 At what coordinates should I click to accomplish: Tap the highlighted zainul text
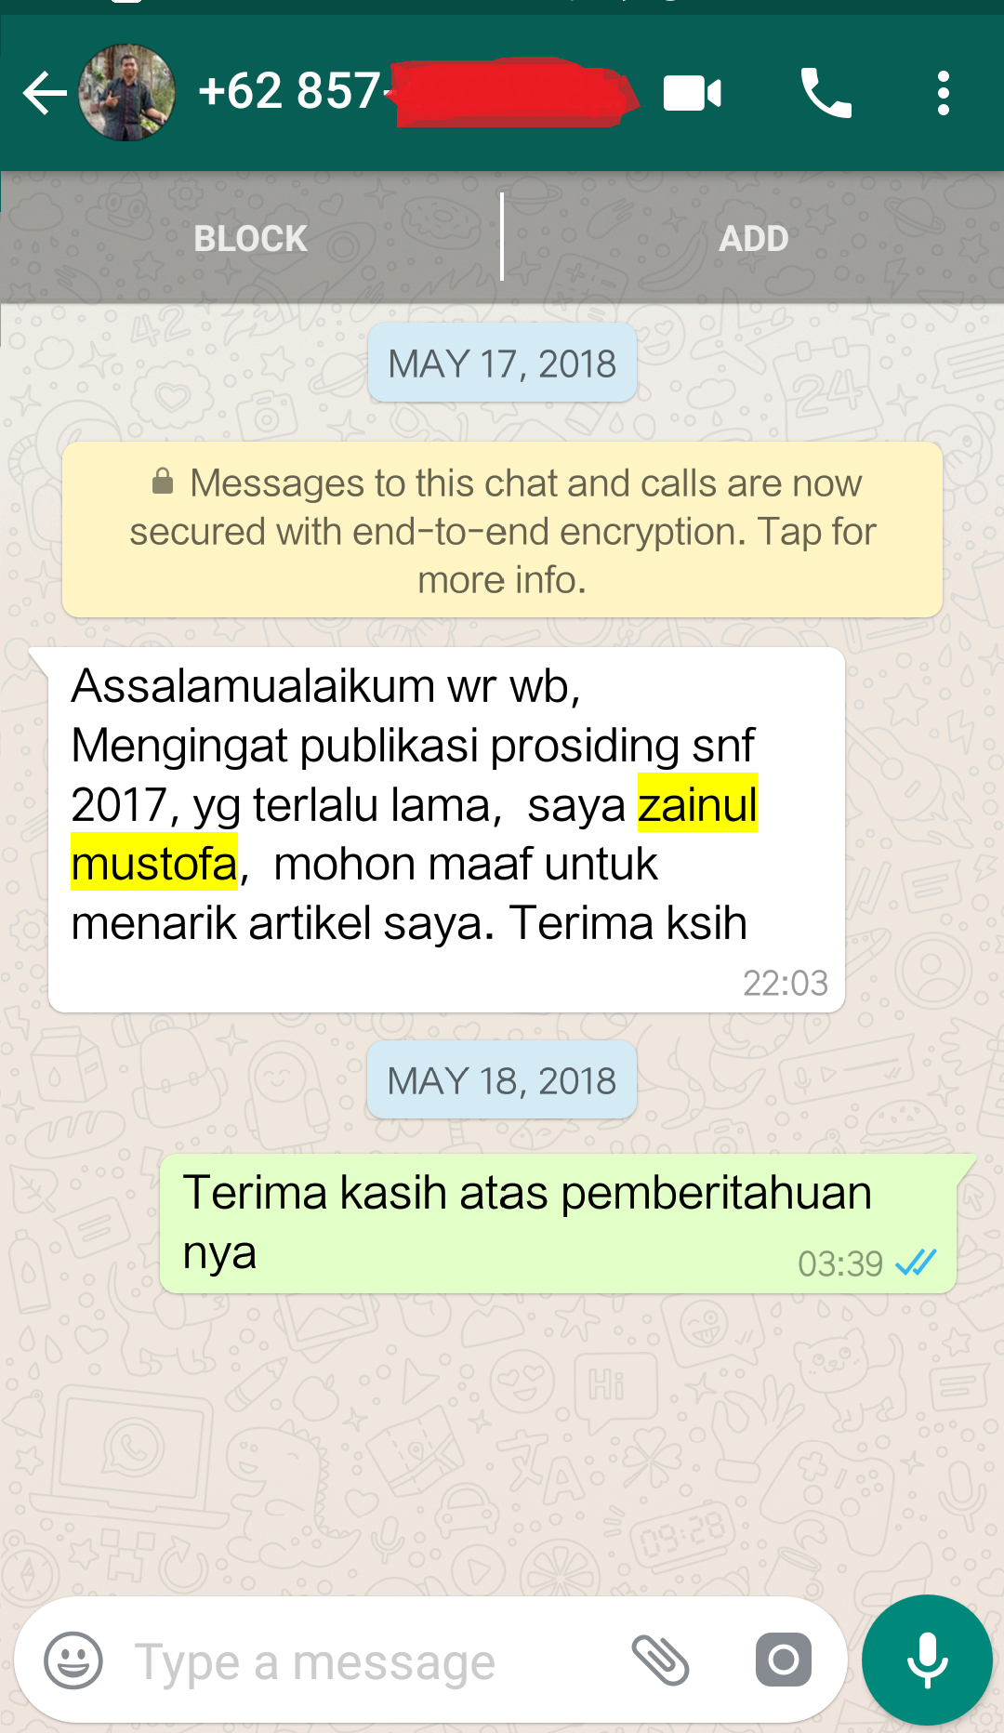pos(697,804)
